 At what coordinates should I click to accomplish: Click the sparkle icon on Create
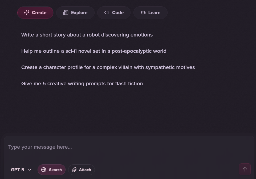(x=27, y=13)
